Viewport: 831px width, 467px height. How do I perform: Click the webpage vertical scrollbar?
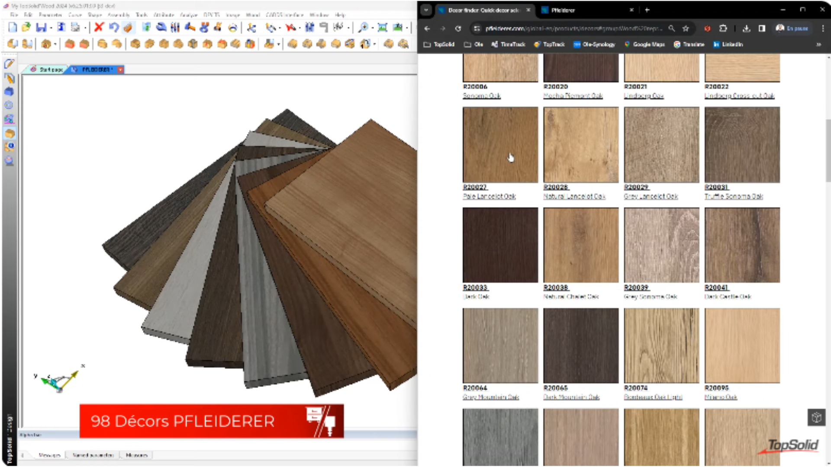[x=828, y=150]
